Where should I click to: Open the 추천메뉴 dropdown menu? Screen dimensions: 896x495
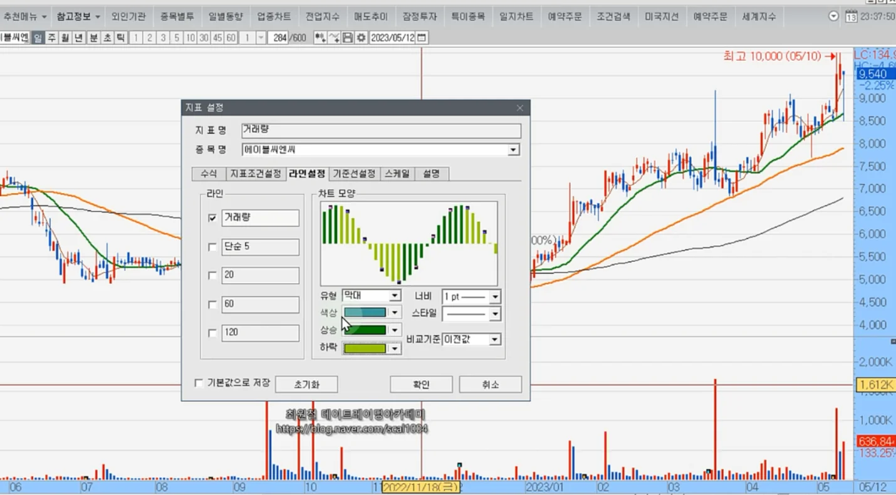pos(25,16)
